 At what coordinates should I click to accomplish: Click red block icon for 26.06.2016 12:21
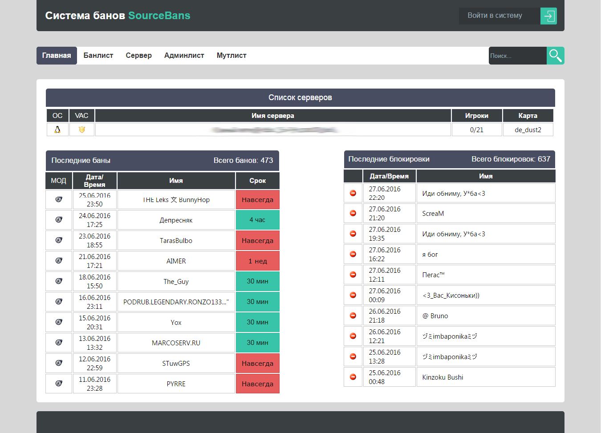click(x=353, y=336)
